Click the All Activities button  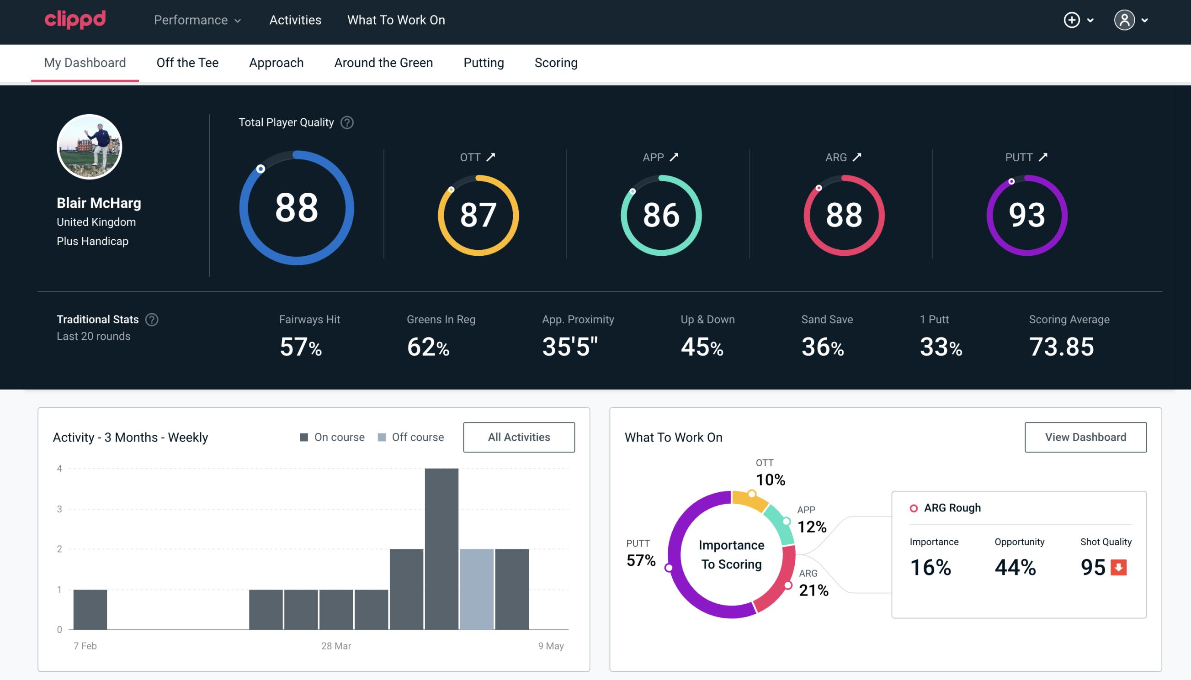pos(519,437)
